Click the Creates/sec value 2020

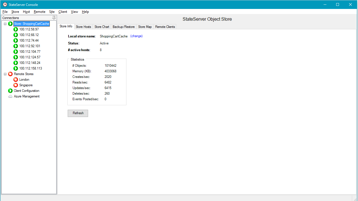(x=108, y=77)
